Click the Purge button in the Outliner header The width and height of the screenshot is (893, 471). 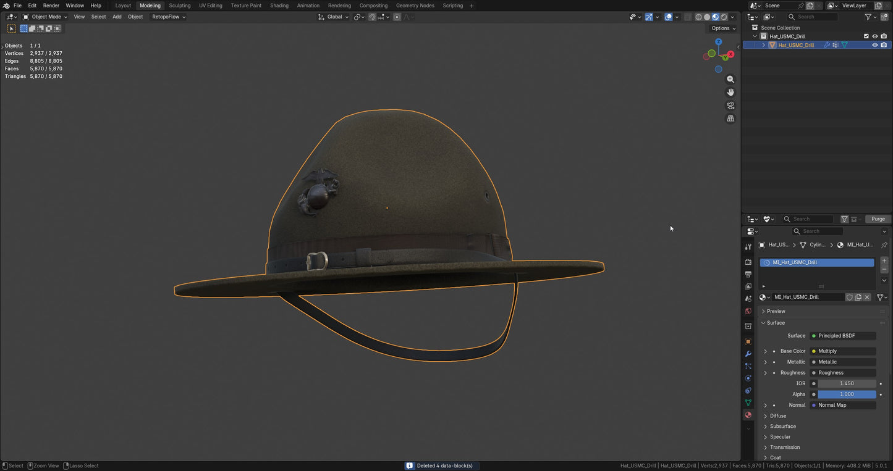(x=878, y=219)
